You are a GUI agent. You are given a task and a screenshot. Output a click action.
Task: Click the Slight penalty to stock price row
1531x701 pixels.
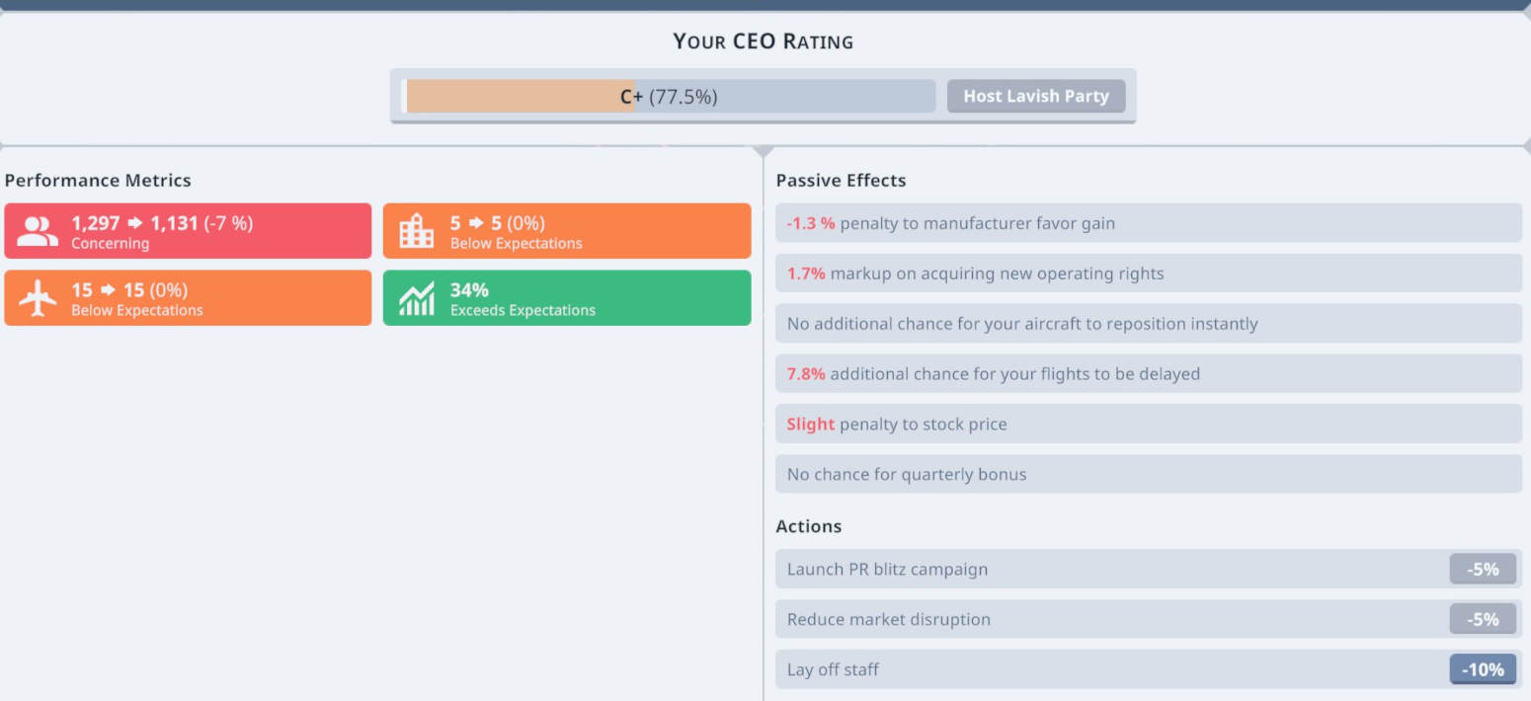click(x=1149, y=425)
